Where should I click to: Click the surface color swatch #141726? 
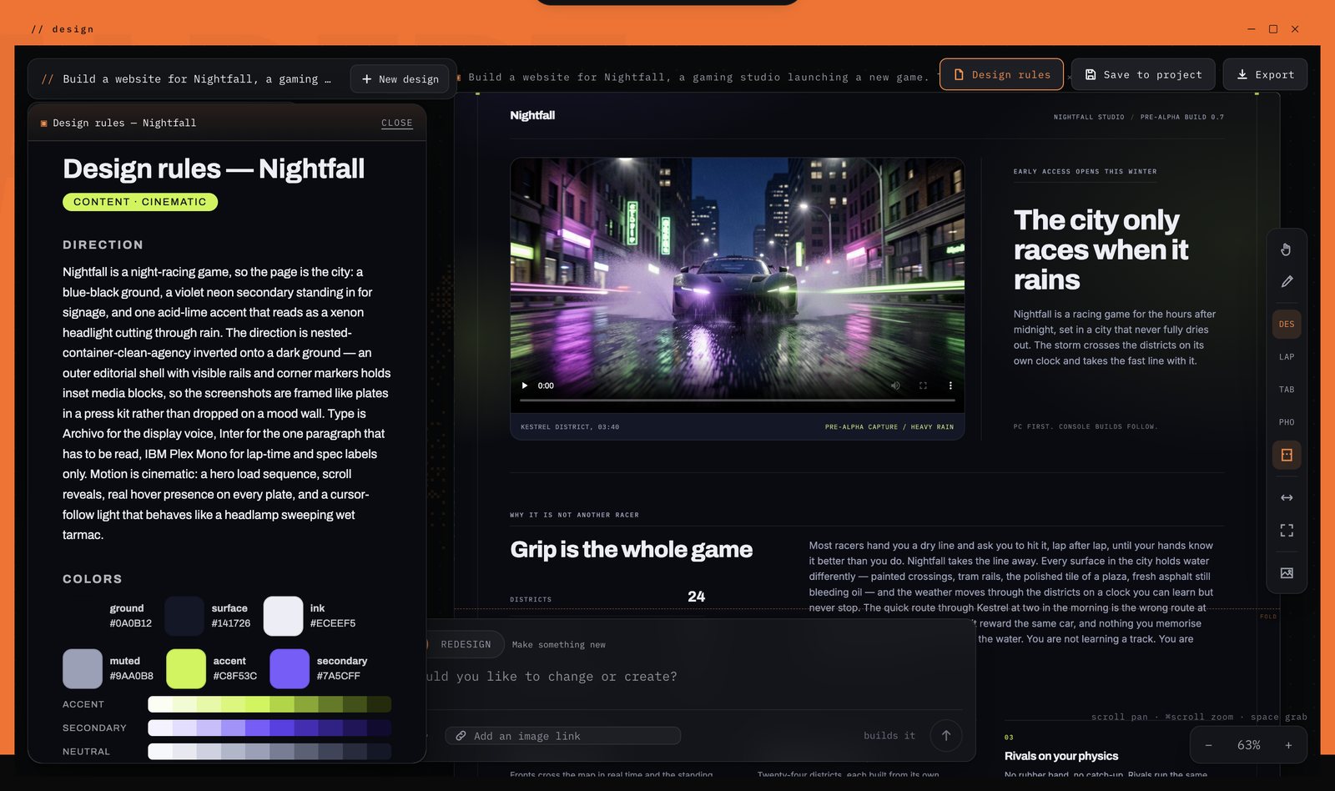(184, 617)
